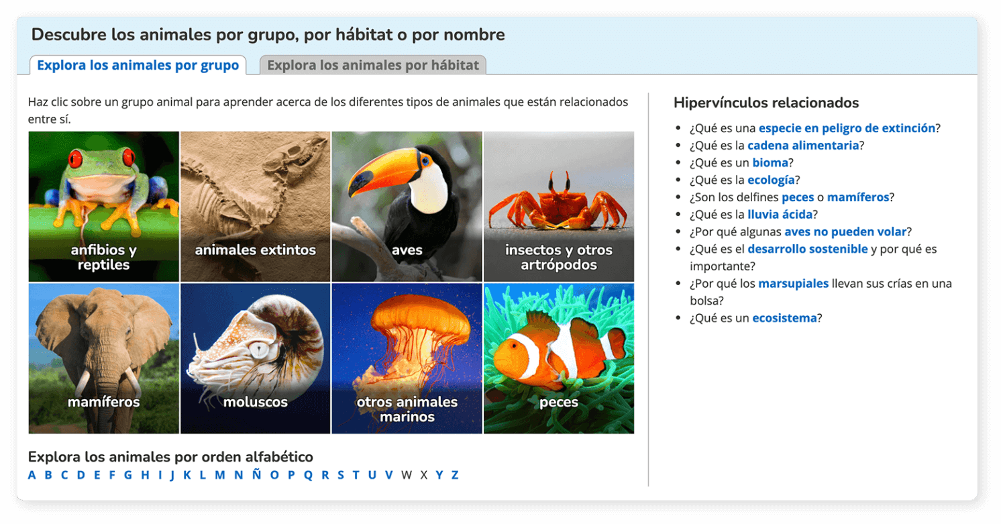Image resolution: width=1001 pixels, height=524 pixels.
Task: Follow the 'lluvia ácida' link
Action: 780,214
